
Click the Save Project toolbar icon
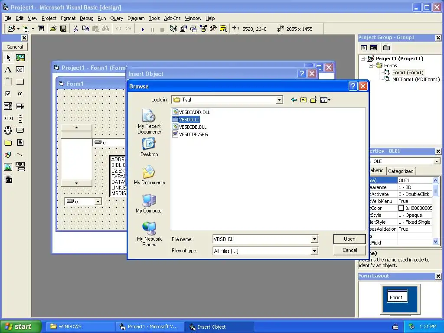pos(63,29)
